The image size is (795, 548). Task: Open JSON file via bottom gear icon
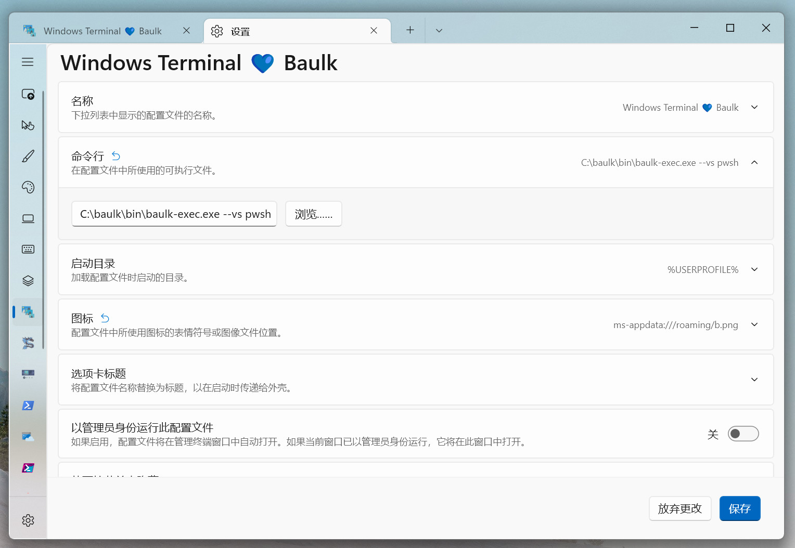click(28, 520)
